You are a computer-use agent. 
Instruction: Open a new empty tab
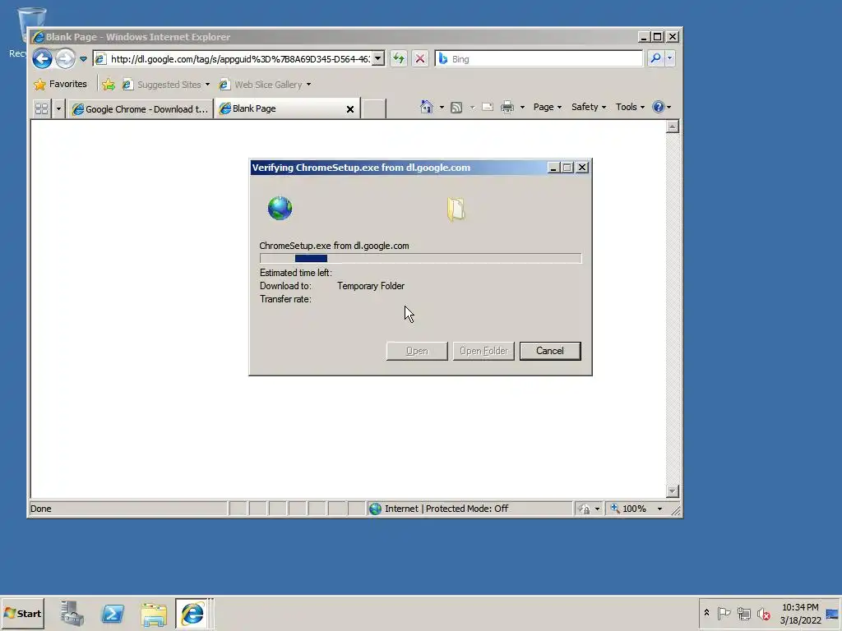click(x=374, y=109)
